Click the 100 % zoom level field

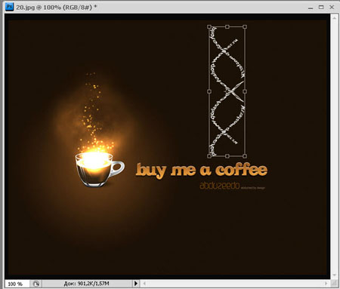pyautogui.click(x=17, y=284)
